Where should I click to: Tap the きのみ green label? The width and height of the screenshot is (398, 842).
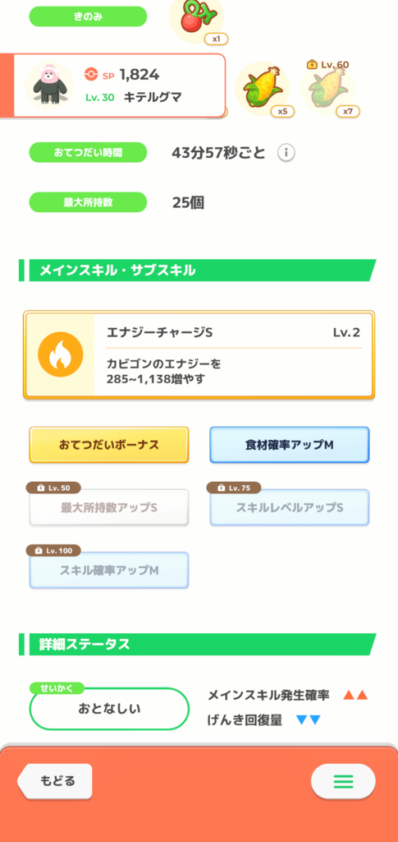coord(88,16)
